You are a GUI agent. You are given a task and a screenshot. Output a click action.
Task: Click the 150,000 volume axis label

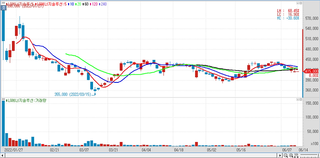pyautogui.click(x=312, y=103)
